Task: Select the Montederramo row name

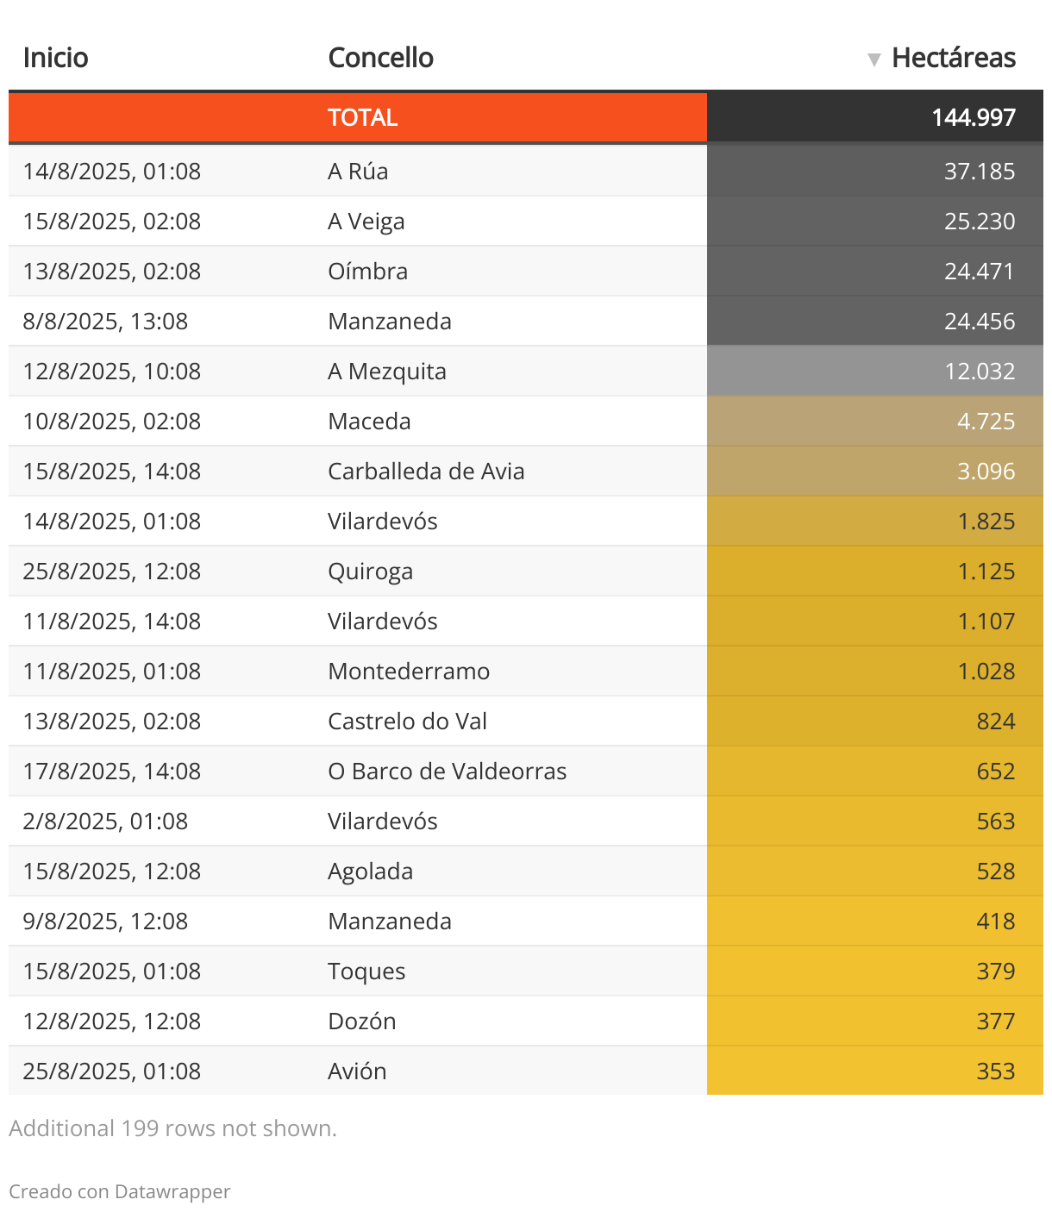Action: coord(409,672)
